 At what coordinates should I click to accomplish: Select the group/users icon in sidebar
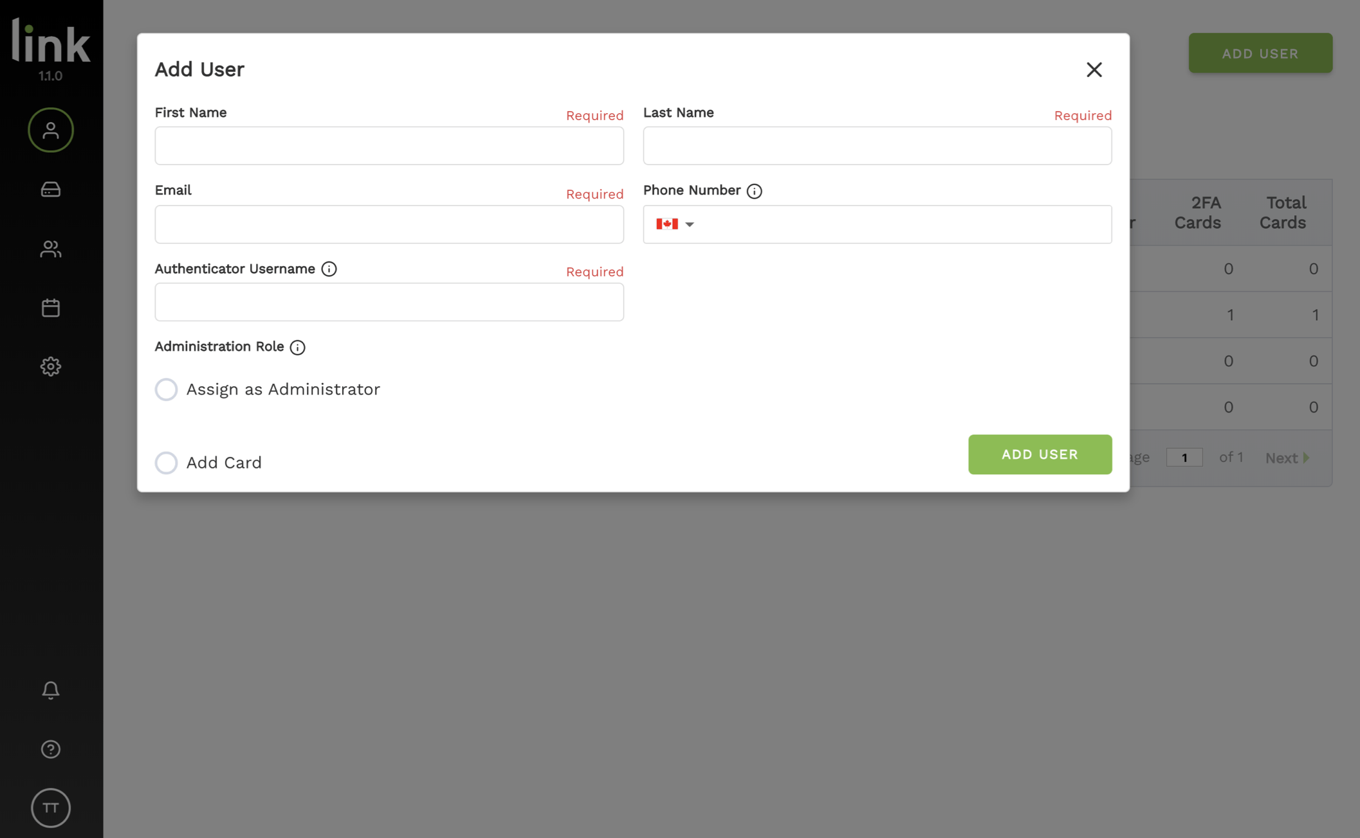coord(51,247)
